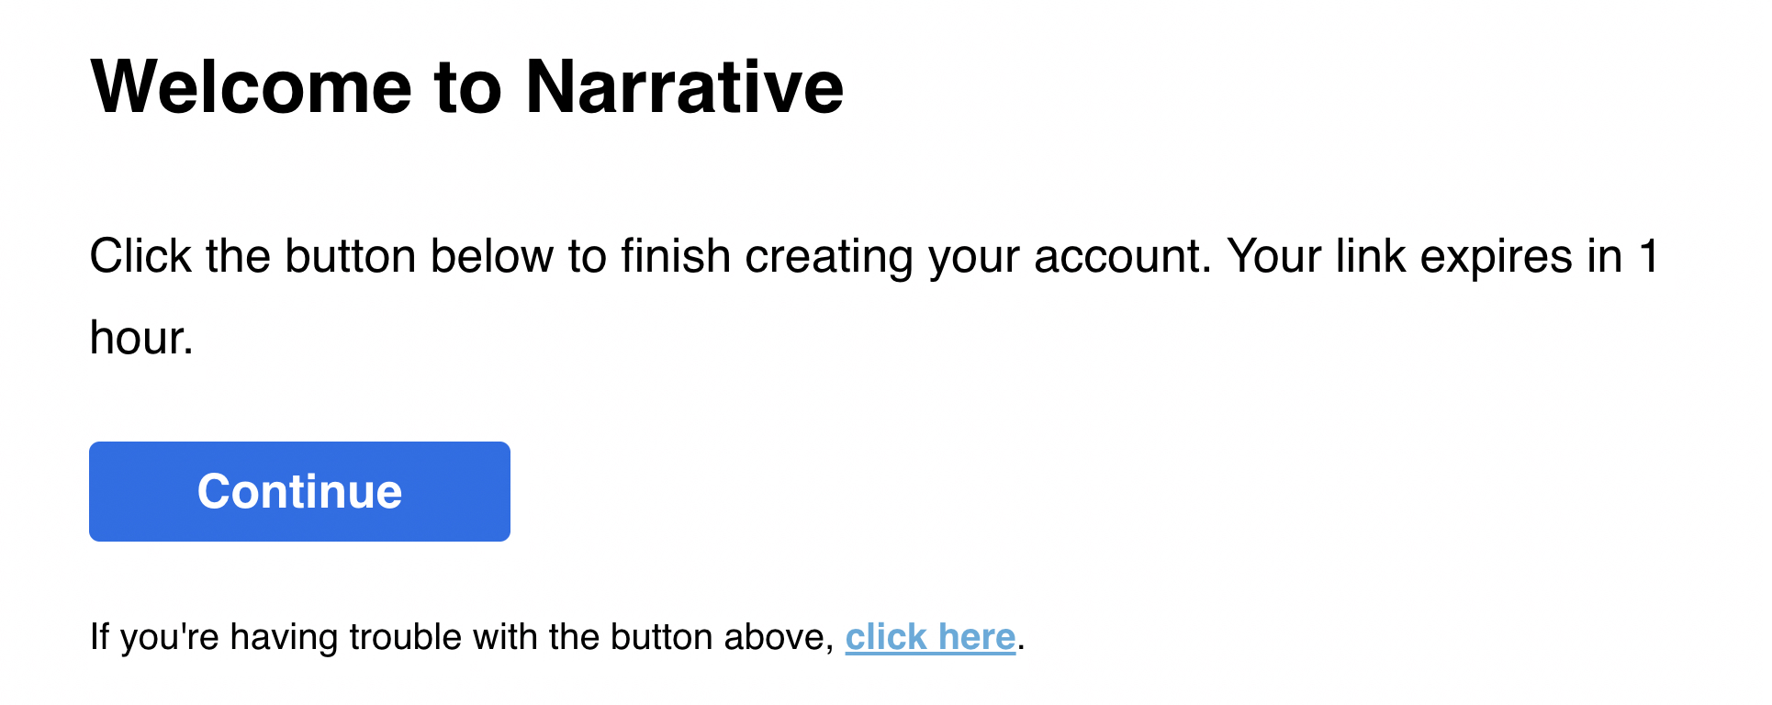Viewport: 1772px width, 705px height.
Task: Click the Continue label inside the button
Action: pos(298,491)
